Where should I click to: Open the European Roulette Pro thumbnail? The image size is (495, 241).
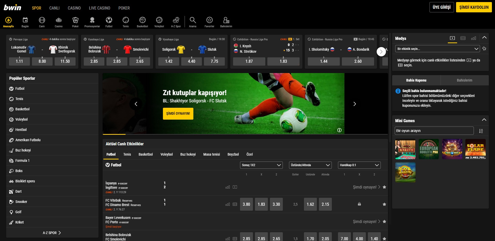point(429,149)
